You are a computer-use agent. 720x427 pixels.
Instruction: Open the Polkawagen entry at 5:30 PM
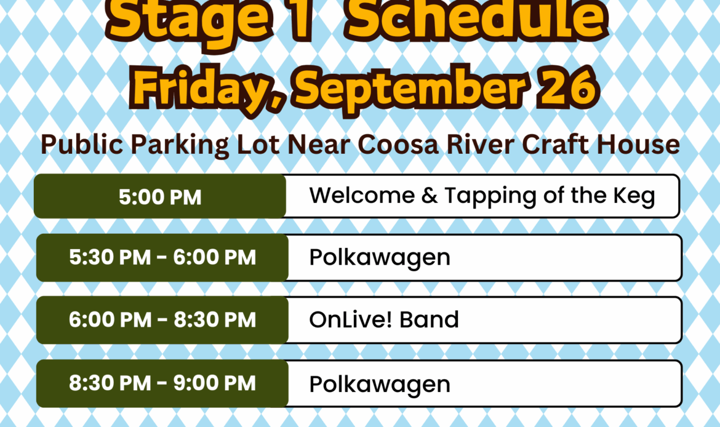click(380, 257)
